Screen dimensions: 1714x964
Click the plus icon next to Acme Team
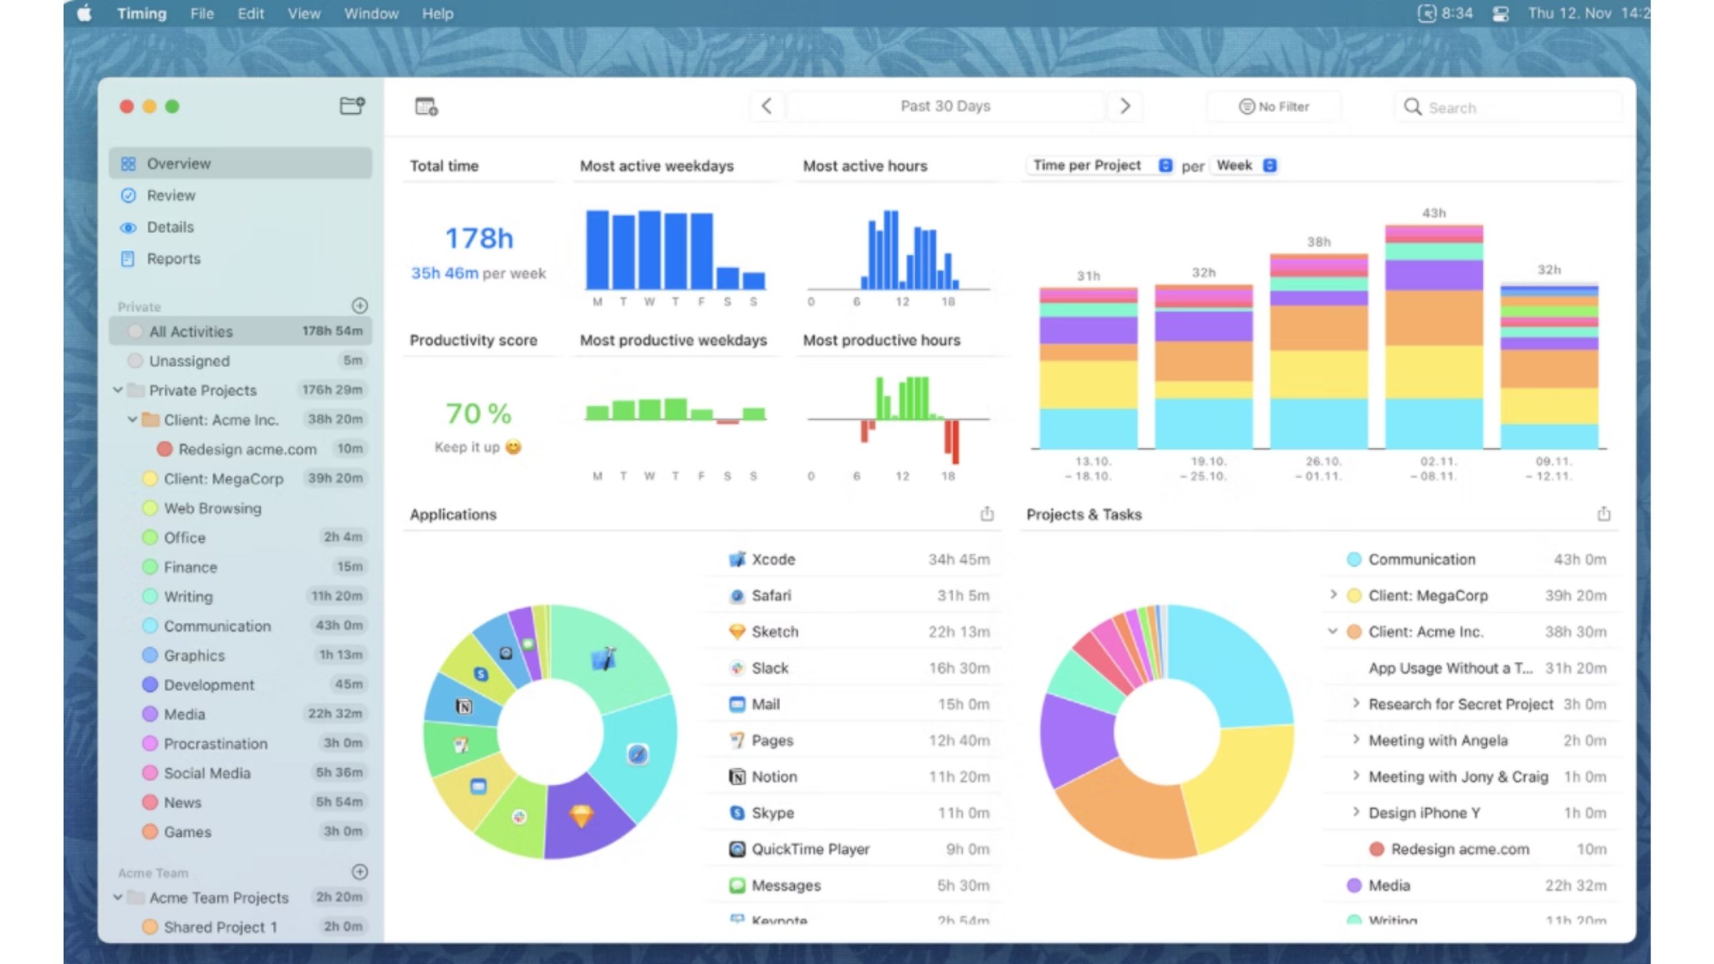point(360,872)
